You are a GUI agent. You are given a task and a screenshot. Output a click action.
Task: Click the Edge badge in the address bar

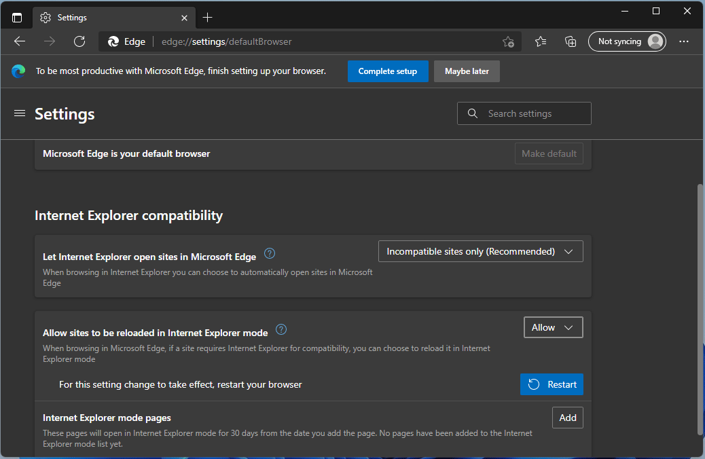tap(126, 41)
